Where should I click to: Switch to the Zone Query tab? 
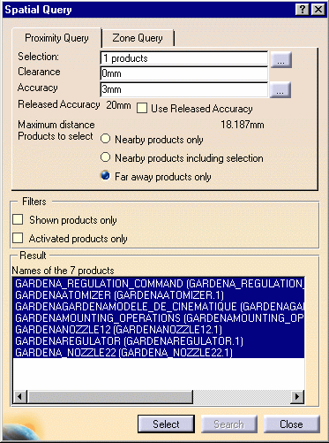click(138, 38)
